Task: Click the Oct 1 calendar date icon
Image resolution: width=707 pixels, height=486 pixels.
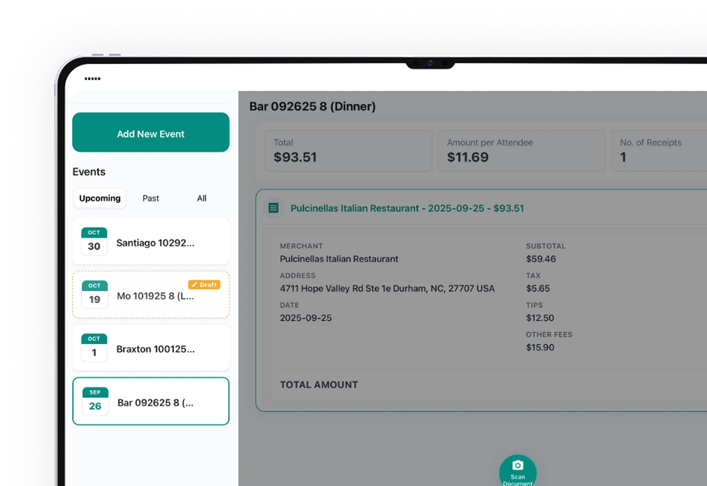Action: click(x=94, y=348)
